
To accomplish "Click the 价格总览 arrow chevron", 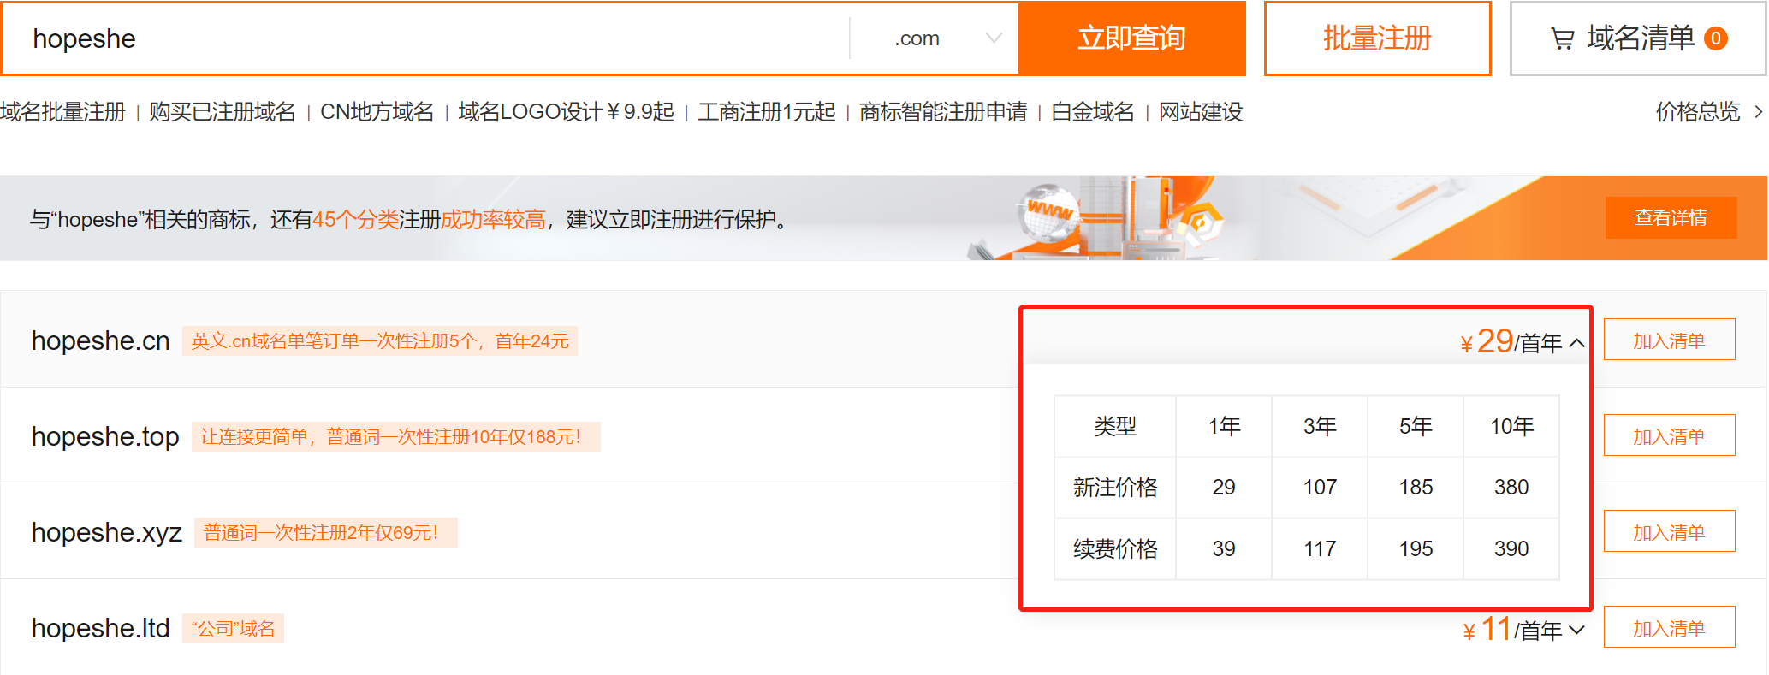I will pos(1759,112).
